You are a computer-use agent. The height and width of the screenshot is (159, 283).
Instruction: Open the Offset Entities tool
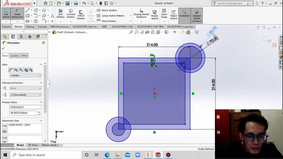pyautogui.click(x=81, y=15)
